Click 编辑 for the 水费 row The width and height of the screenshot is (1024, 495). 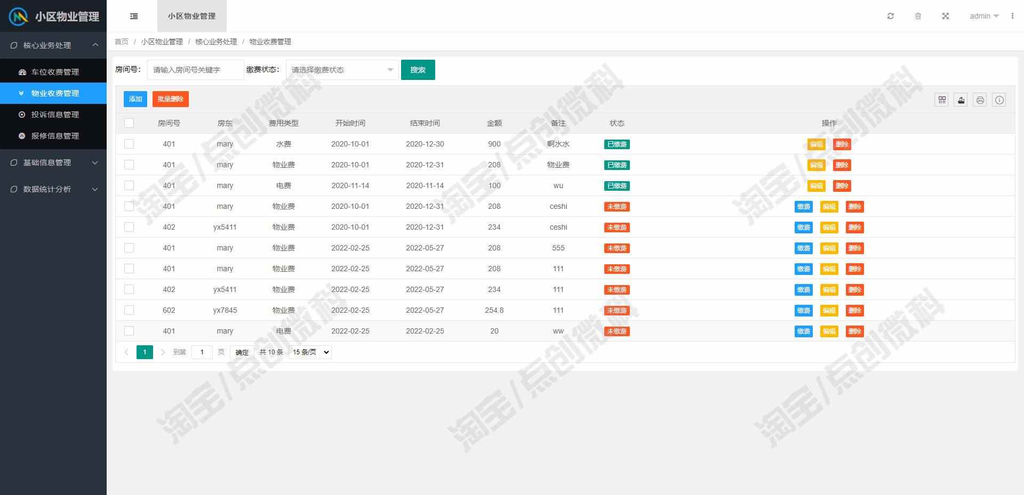[x=816, y=144]
